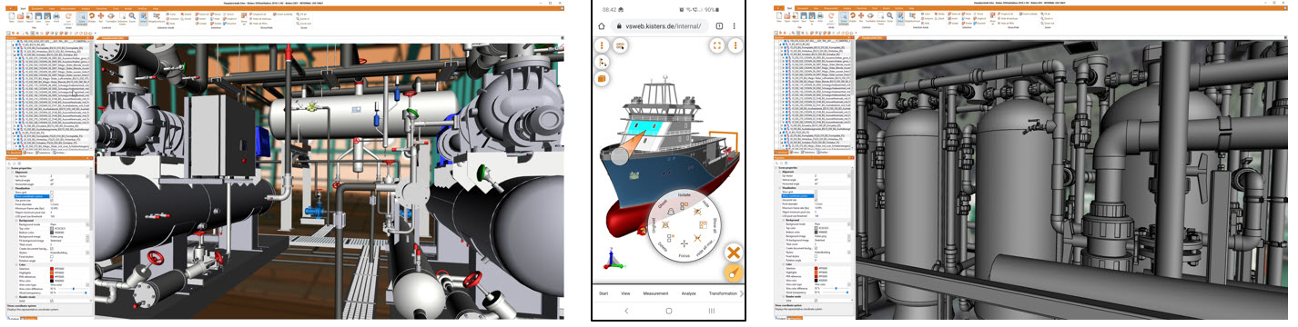Toggle Use pivot point checkbox, colored-model window
The height and width of the screenshot is (327, 1298).
(51, 200)
